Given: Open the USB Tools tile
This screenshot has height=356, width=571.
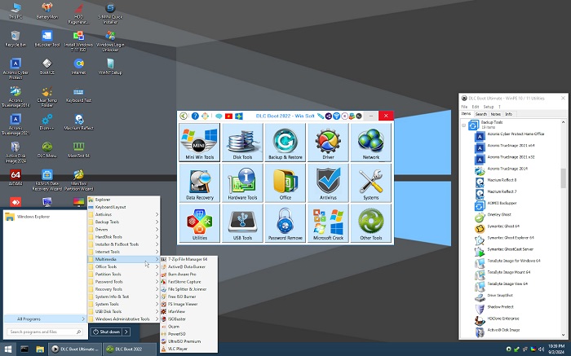Looking at the screenshot, I should [x=242, y=223].
